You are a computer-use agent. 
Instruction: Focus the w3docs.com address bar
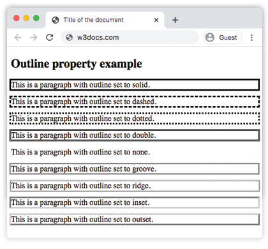click(x=130, y=38)
